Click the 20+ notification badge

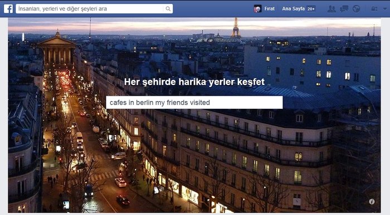(311, 9)
